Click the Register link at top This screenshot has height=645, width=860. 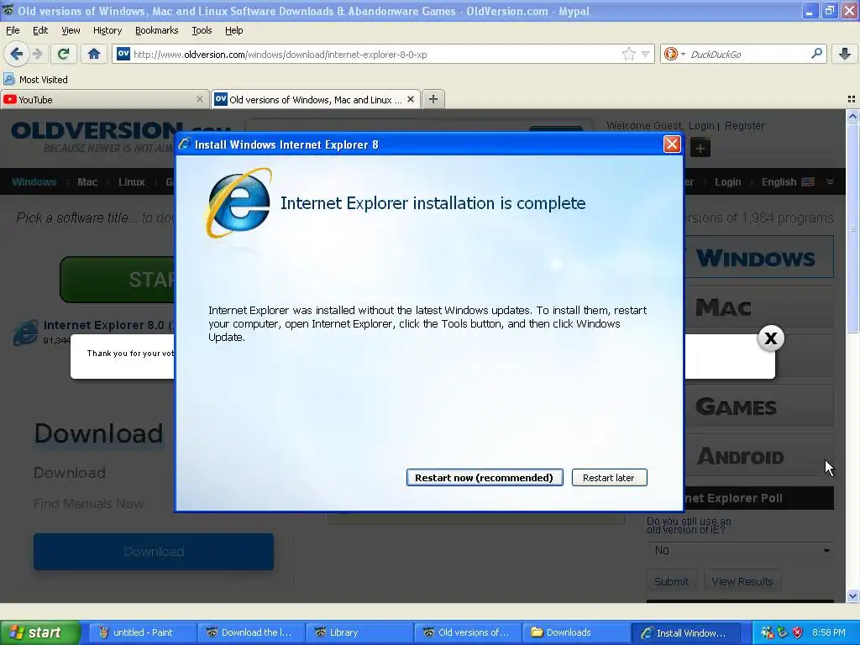(744, 126)
